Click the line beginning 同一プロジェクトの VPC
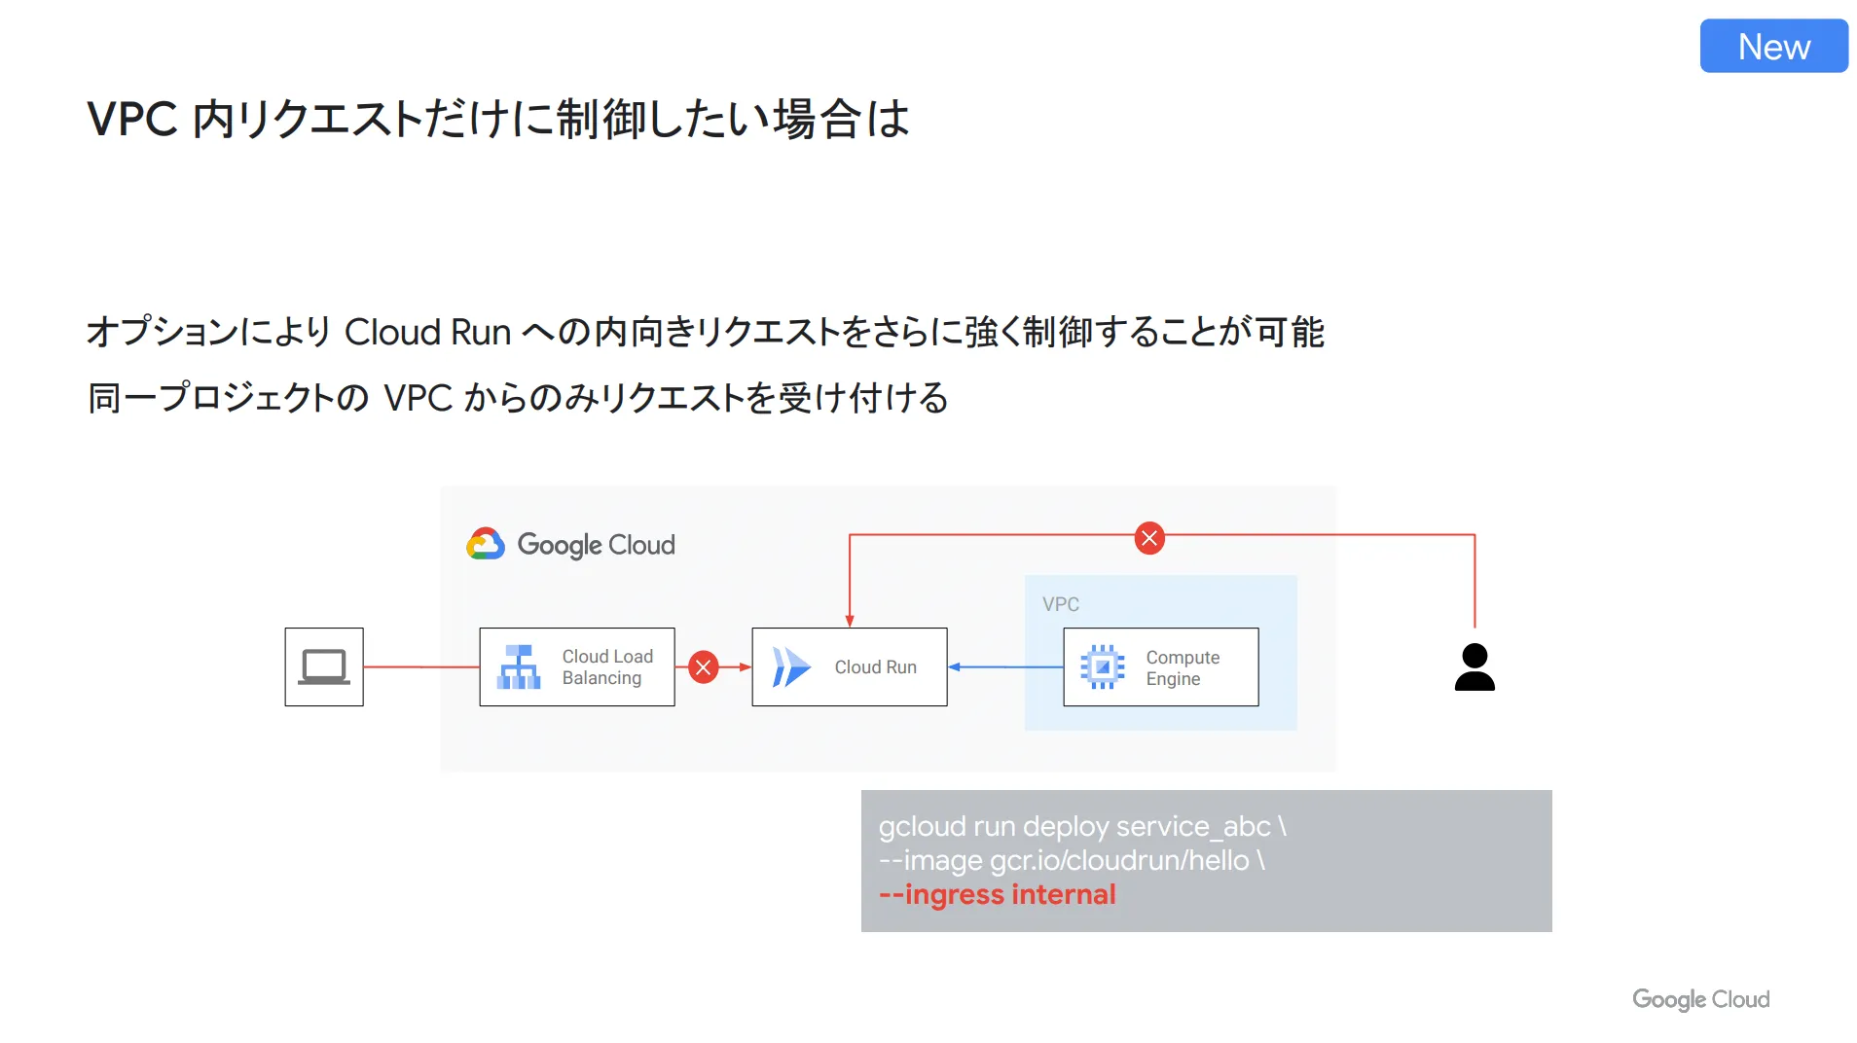This screenshot has width=1857, height=1043. pyautogui.click(x=518, y=398)
